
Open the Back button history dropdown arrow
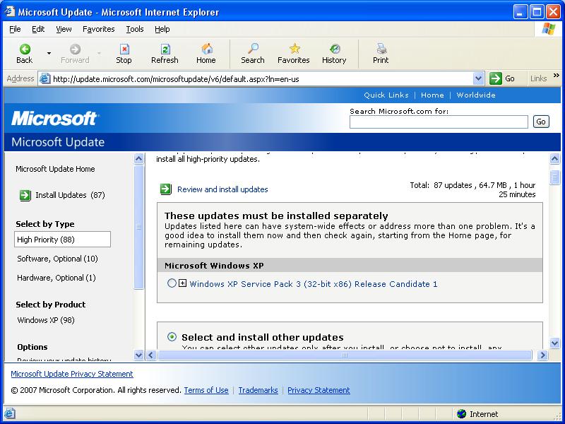click(x=49, y=53)
